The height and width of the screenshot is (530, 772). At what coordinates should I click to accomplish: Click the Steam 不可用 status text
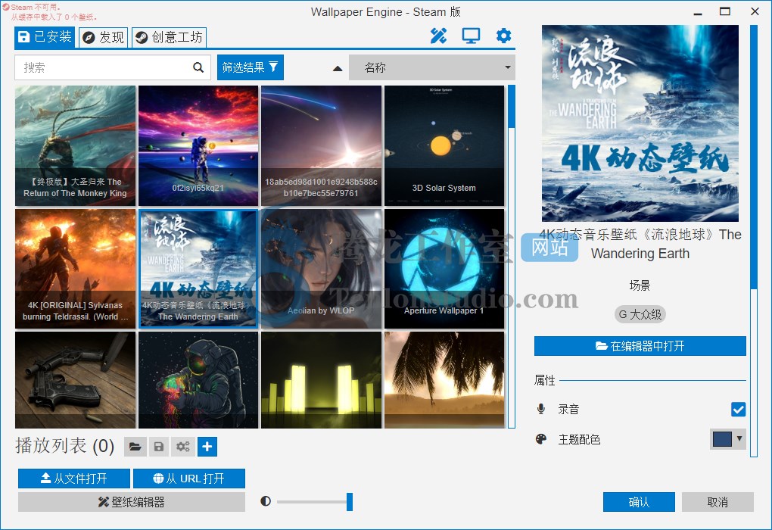(x=36, y=7)
